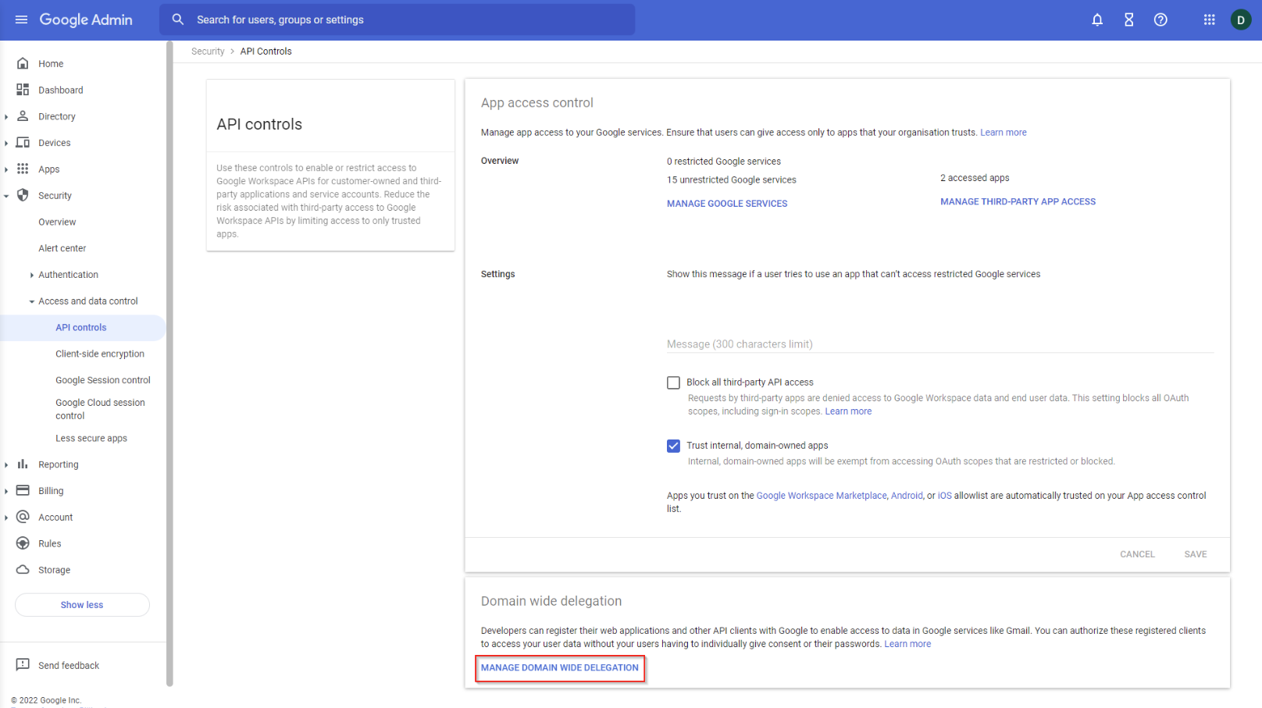The height and width of the screenshot is (708, 1262).
Task: Click the Storage cloud icon
Action: point(23,570)
